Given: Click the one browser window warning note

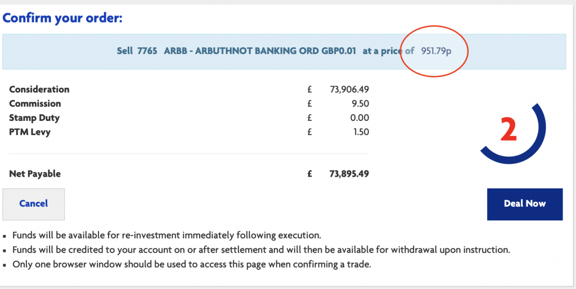Looking at the screenshot, I should coord(192,264).
